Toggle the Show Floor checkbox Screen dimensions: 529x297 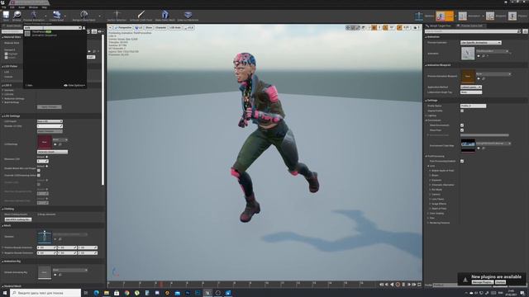coord(462,130)
